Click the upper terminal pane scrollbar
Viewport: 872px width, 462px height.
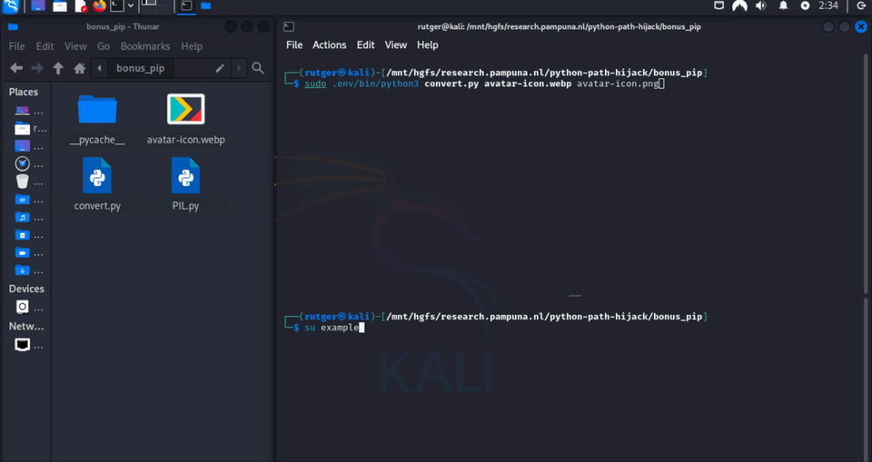[866, 172]
